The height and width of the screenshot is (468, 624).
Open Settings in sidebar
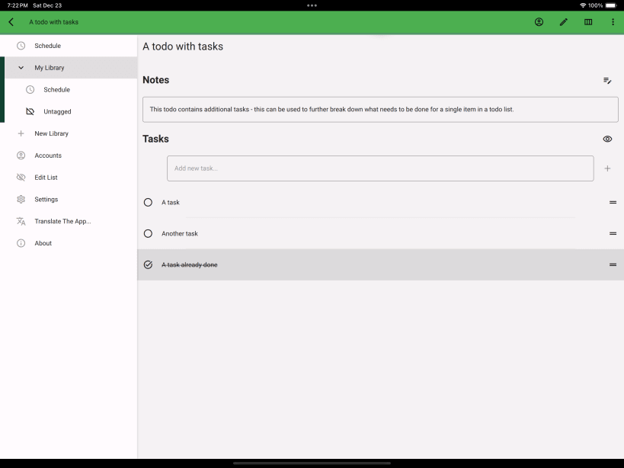pos(69,199)
